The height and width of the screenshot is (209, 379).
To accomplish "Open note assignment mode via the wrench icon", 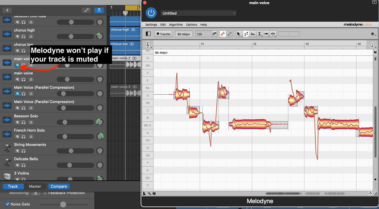I will 230,34.
